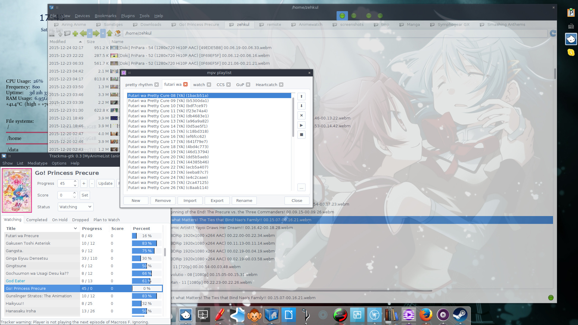Open the Bookmarks menu
578x325 pixels.
(x=105, y=16)
